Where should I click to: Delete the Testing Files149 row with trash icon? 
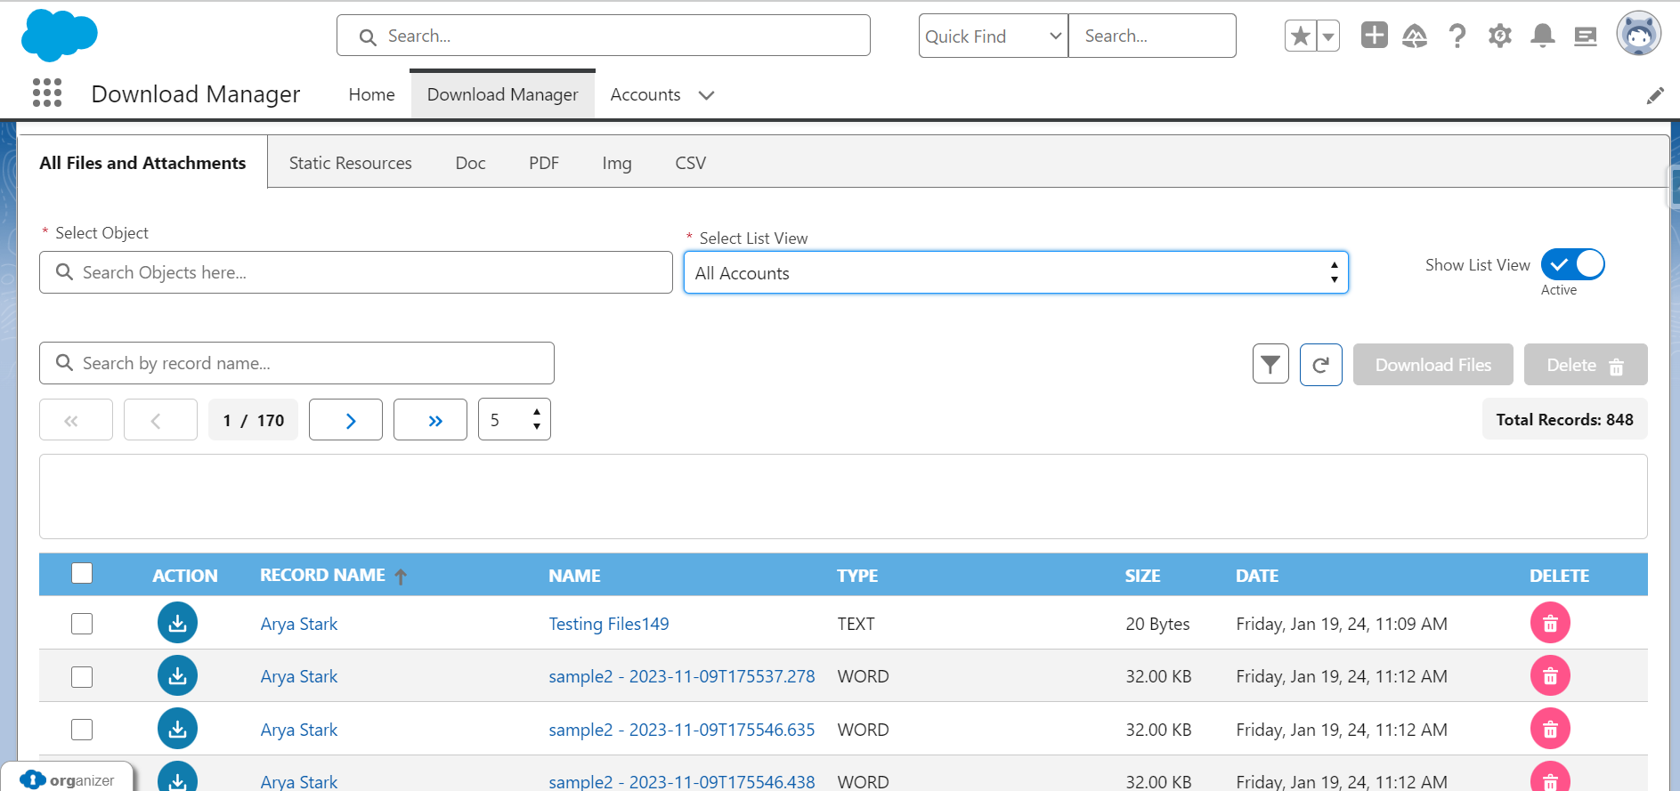(1549, 623)
